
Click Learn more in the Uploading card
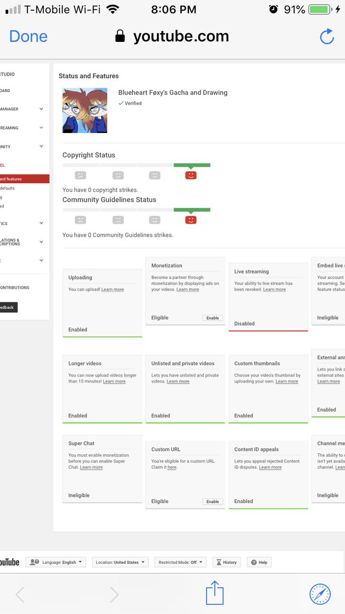[112, 290]
